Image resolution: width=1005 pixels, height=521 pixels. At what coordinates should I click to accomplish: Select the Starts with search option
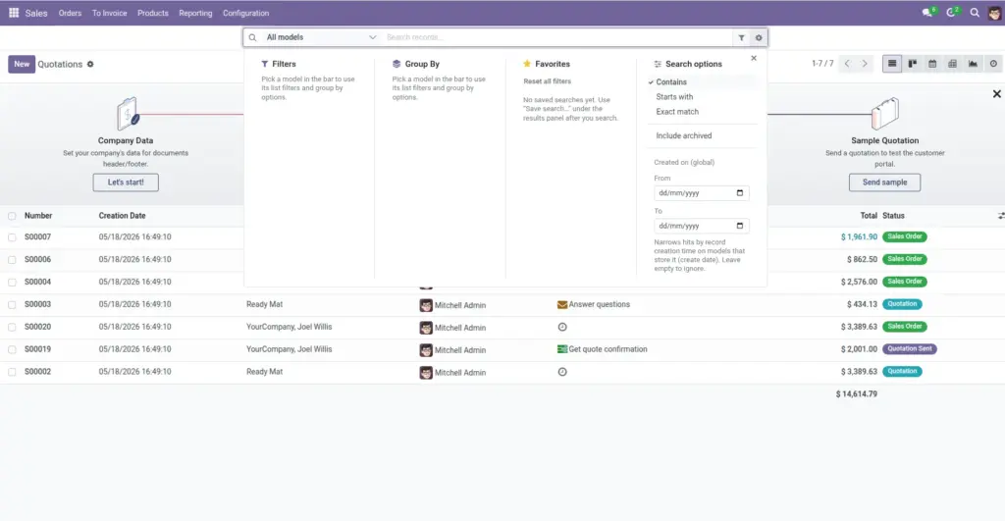(x=674, y=97)
